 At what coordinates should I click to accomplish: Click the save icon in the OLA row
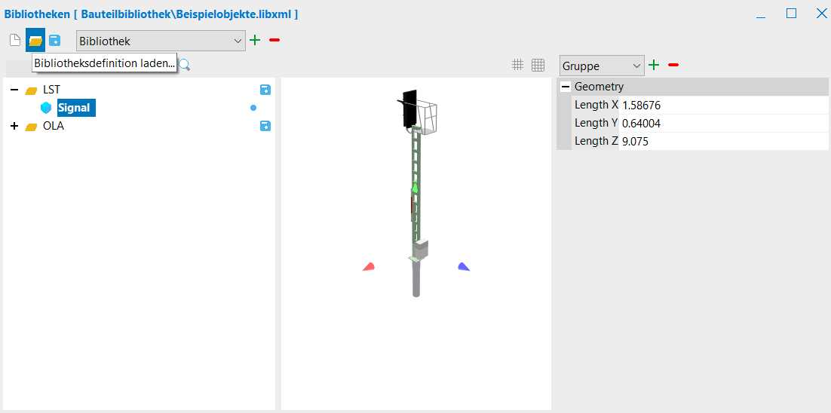(265, 126)
